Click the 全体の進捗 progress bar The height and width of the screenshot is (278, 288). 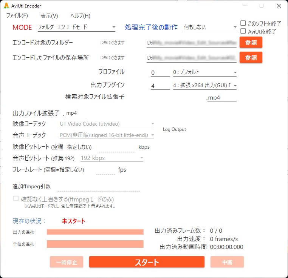95,244
